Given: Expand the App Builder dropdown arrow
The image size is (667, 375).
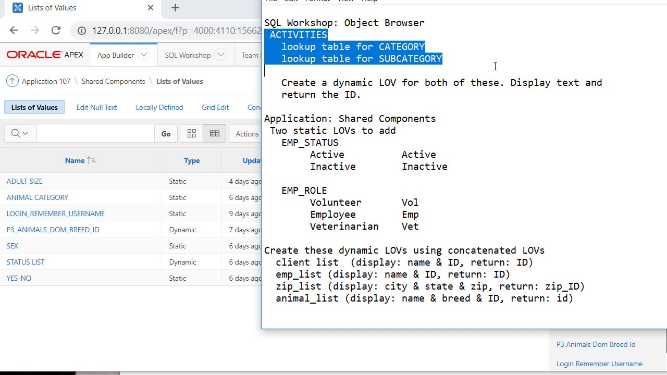Looking at the screenshot, I should point(144,55).
